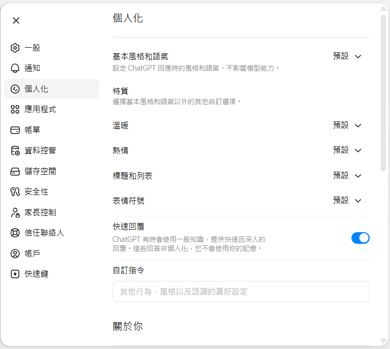390x349 pixels.
Task: Open the 基本風格和語氣 預設 dropdown
Action: [x=347, y=56]
